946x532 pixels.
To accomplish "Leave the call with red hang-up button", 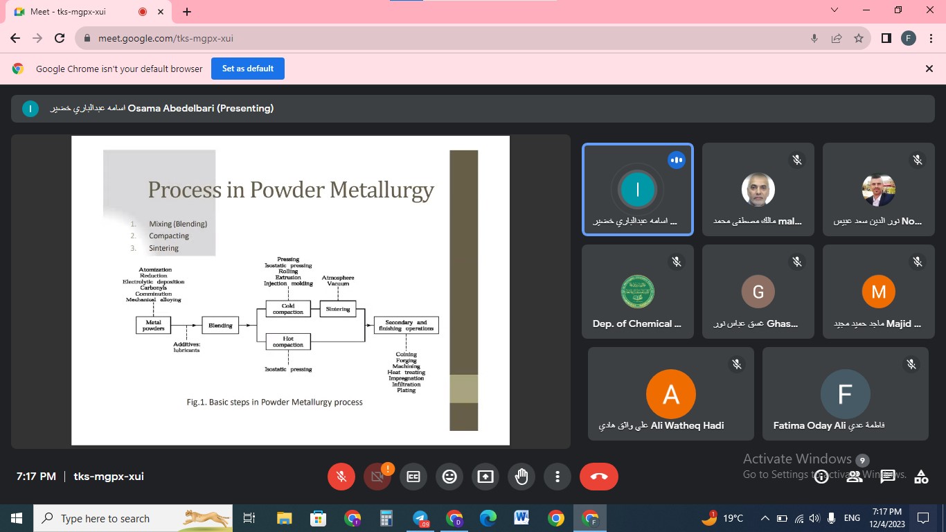I will click(x=599, y=477).
